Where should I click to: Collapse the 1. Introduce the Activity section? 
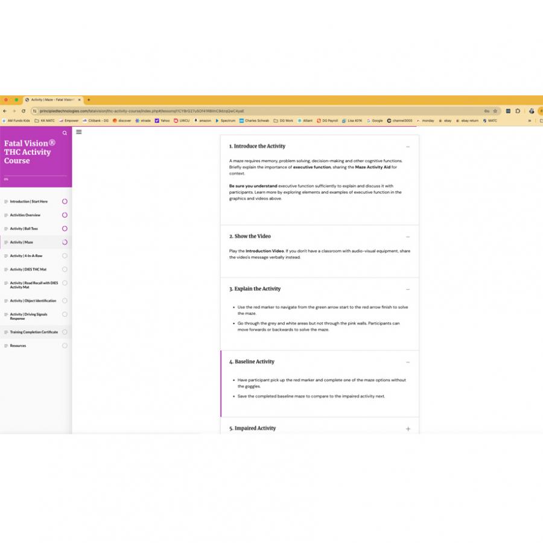(408, 147)
